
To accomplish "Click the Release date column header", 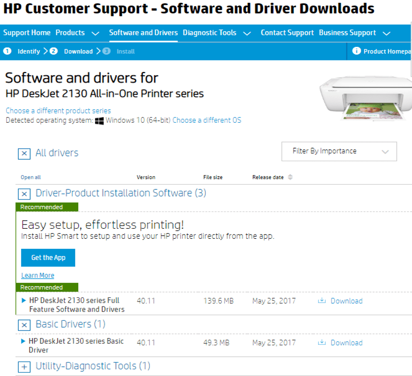I will [x=268, y=177].
